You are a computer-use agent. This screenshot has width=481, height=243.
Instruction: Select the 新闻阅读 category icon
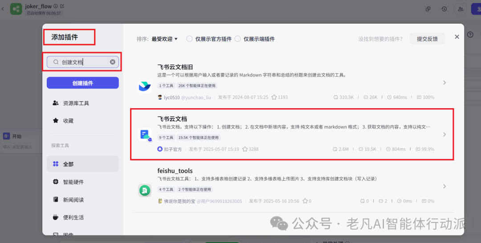point(56,199)
